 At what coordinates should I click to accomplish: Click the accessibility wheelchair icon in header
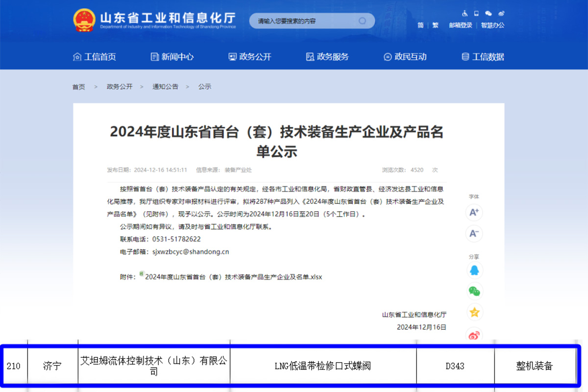(x=465, y=13)
